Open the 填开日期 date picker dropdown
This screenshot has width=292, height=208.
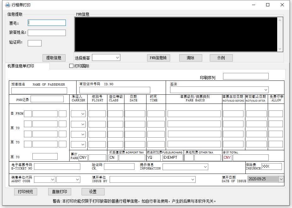(281, 179)
